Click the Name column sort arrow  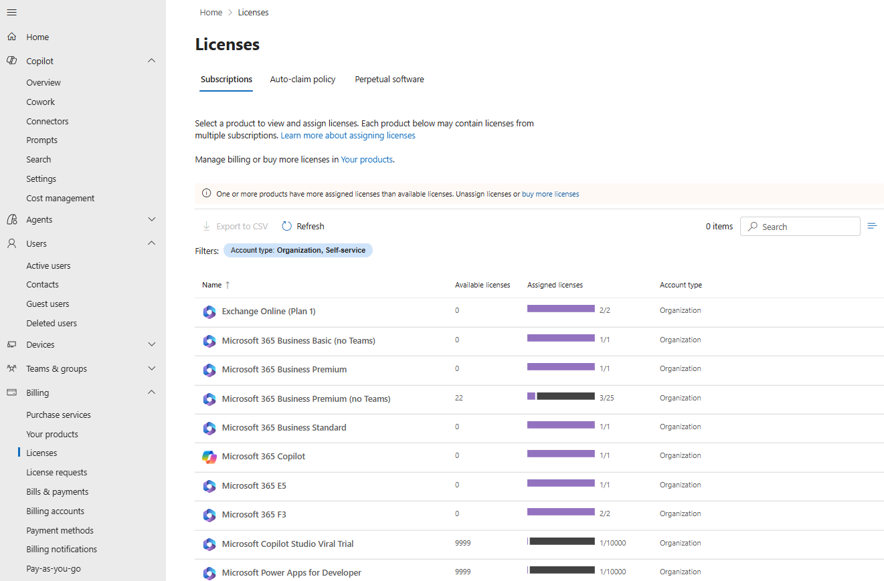228,285
